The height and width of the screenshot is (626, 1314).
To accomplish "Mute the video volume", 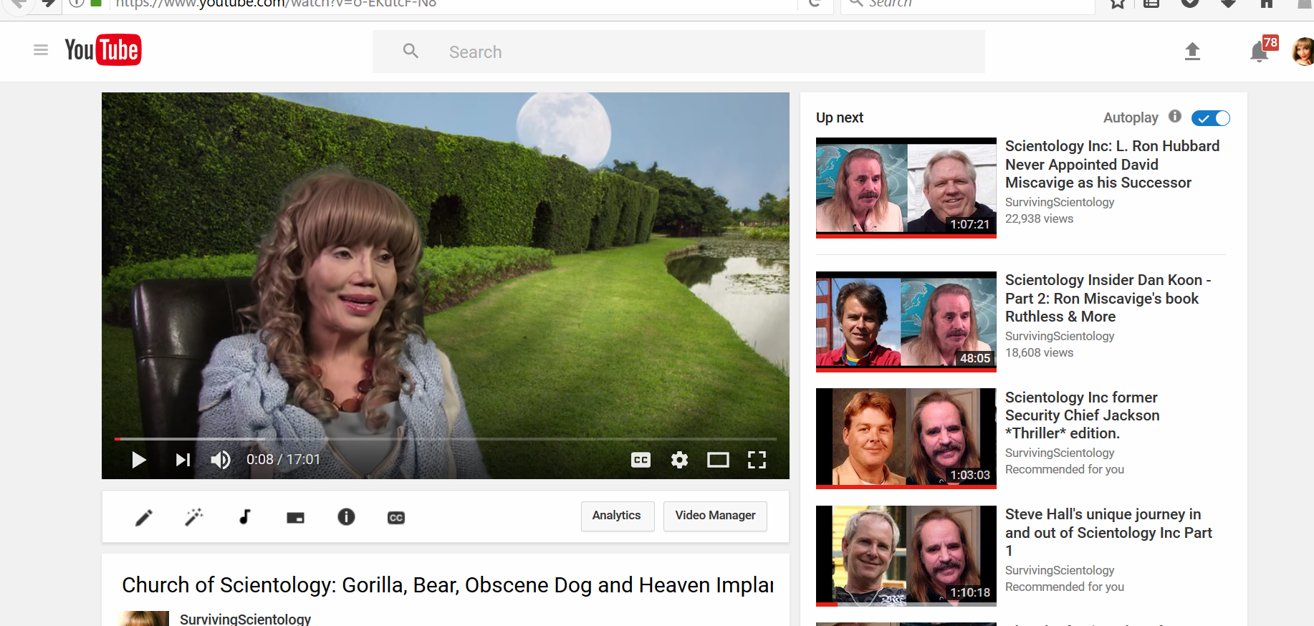I will coord(221,460).
